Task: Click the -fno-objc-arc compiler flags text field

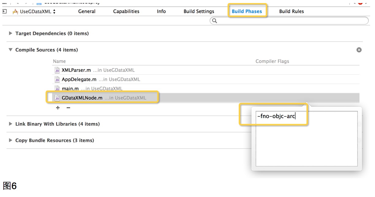Action: click(x=307, y=139)
